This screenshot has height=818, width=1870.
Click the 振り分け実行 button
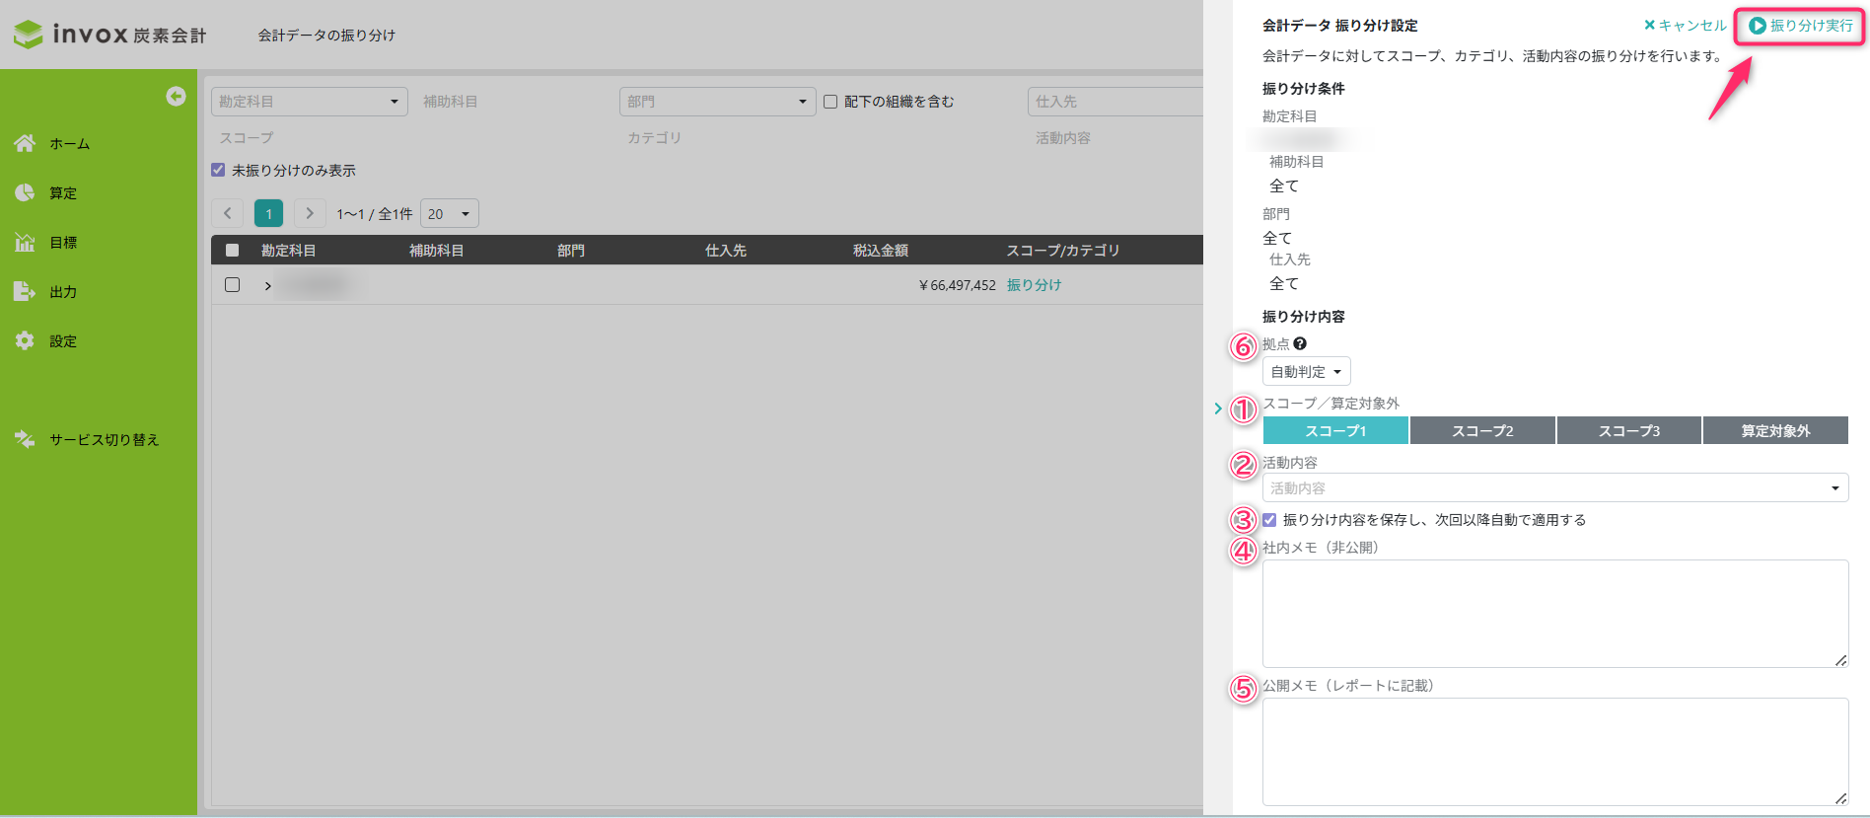1800,26
